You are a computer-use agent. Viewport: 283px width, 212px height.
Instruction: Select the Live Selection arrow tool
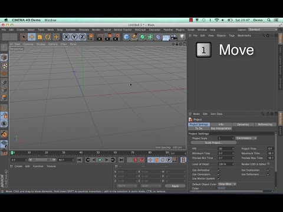[x=24, y=37]
